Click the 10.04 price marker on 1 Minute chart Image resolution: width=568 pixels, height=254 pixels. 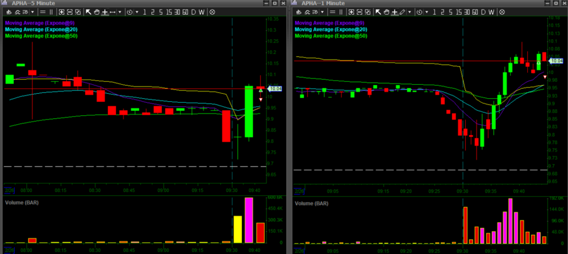556,61
